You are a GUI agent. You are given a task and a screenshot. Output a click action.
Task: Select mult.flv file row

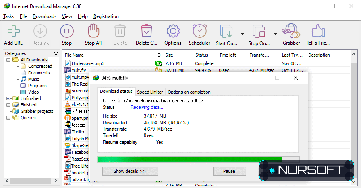206,69
